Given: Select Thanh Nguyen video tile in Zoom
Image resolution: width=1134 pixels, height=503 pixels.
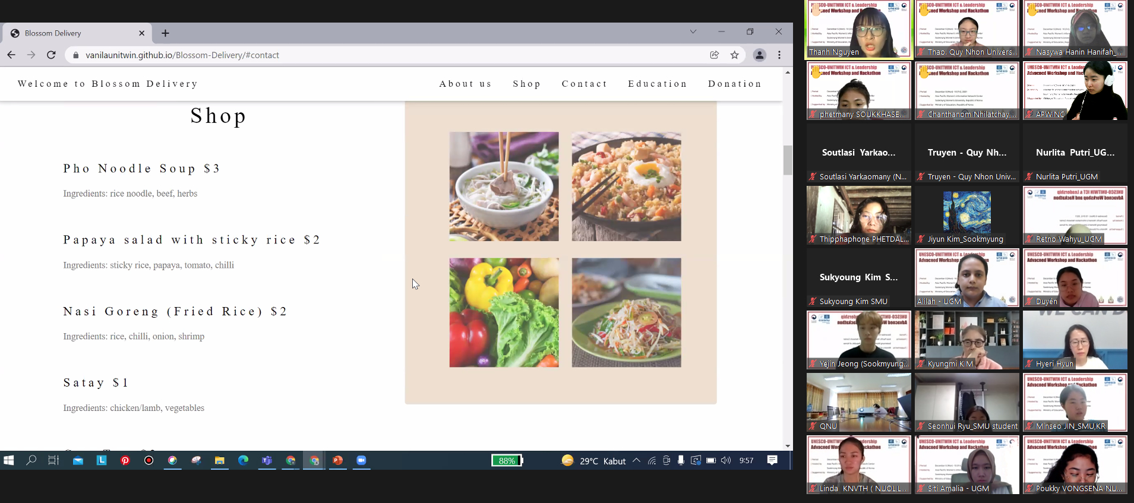Looking at the screenshot, I should point(858,29).
